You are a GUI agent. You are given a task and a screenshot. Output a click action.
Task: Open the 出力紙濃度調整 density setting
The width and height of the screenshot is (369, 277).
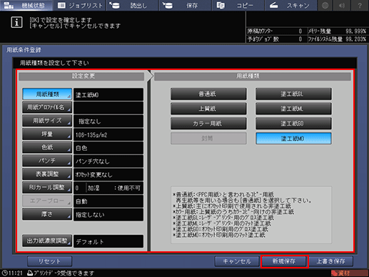point(47,241)
